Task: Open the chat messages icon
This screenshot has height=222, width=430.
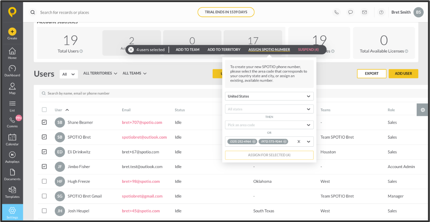Action: (x=350, y=12)
